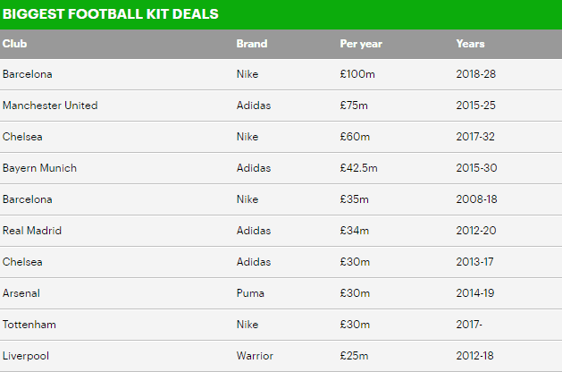Click the Real Madrid club cell
The width and height of the screenshot is (562, 372).
click(x=31, y=231)
